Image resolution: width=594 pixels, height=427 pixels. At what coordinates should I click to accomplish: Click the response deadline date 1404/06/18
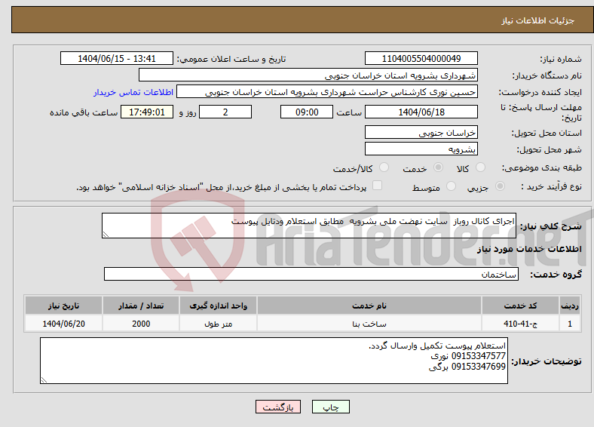point(421,112)
